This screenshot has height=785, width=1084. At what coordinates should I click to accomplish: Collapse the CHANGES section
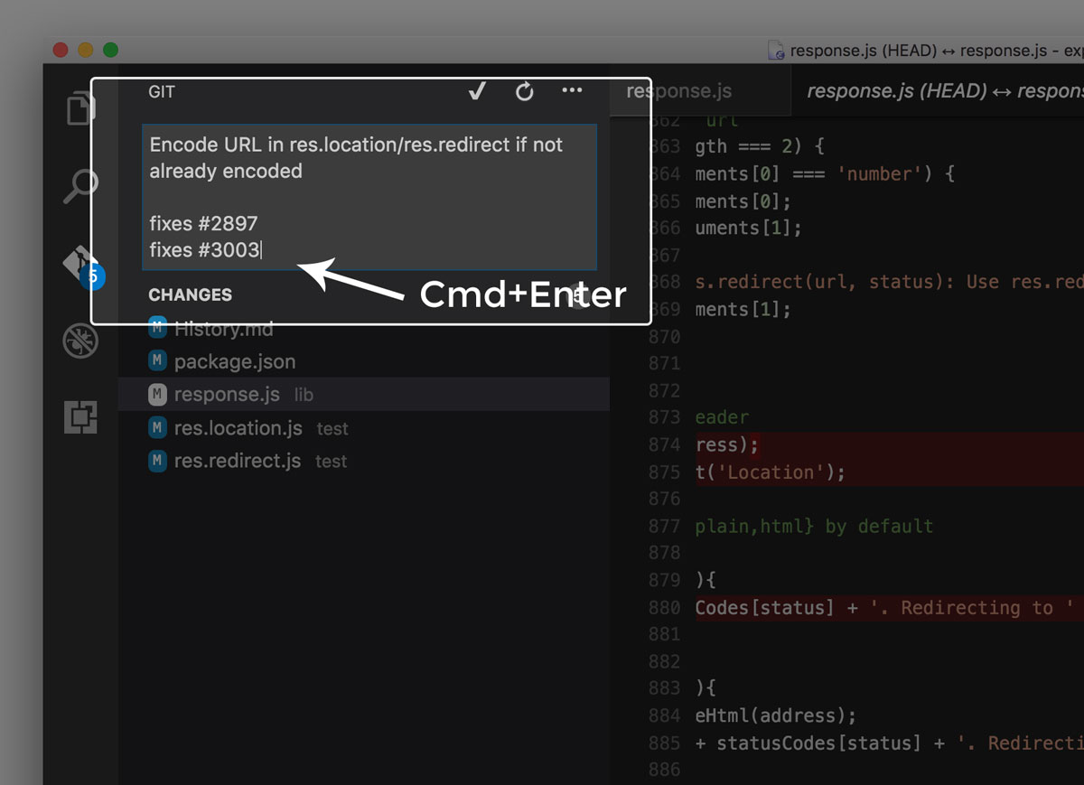[x=190, y=294]
